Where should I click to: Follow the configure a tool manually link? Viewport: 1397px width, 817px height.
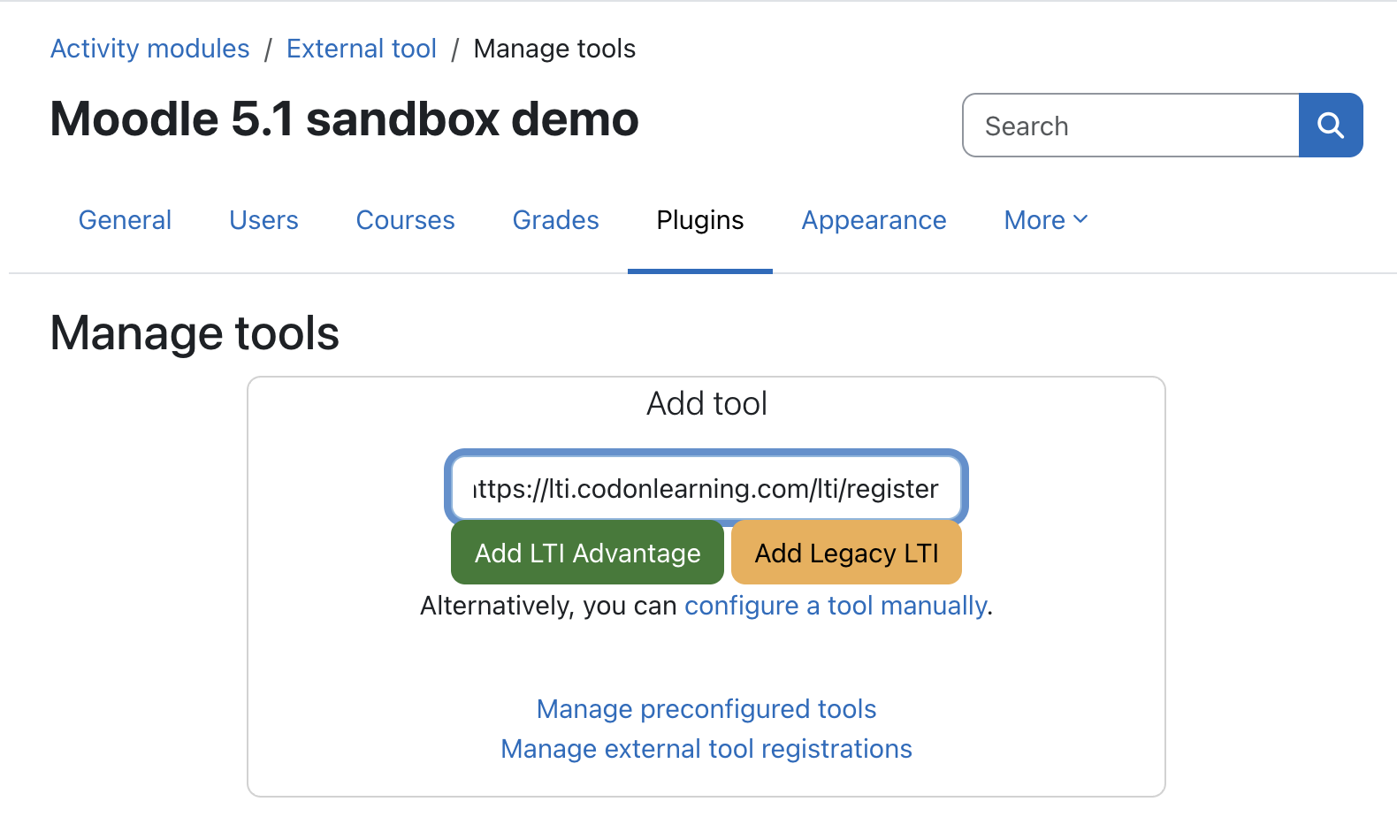[836, 606]
